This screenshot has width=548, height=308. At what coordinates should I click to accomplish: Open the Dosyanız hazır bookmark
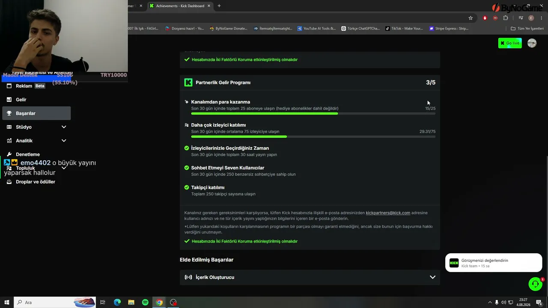tap(185, 29)
